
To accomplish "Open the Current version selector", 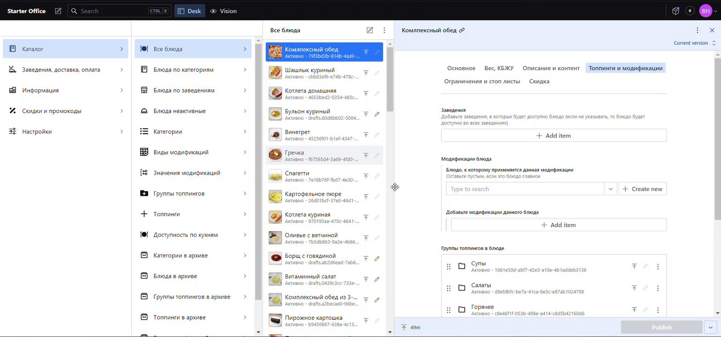I will click(x=695, y=43).
